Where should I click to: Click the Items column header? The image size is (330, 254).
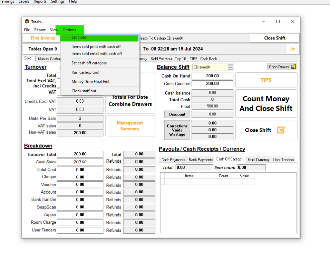pyautogui.click(x=189, y=176)
